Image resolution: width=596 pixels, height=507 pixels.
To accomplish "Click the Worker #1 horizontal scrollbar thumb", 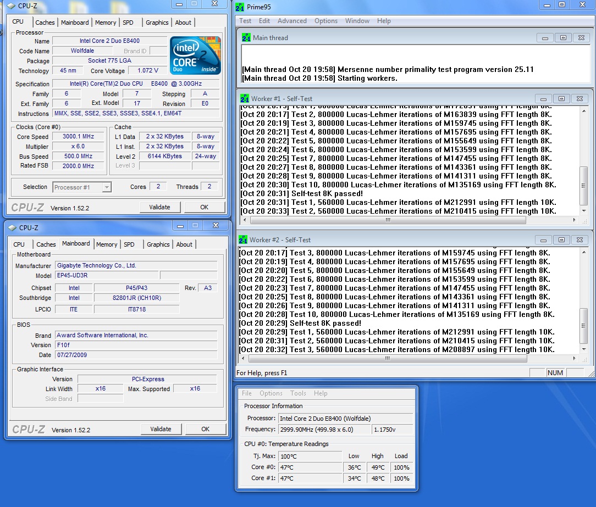I will click(x=388, y=220).
